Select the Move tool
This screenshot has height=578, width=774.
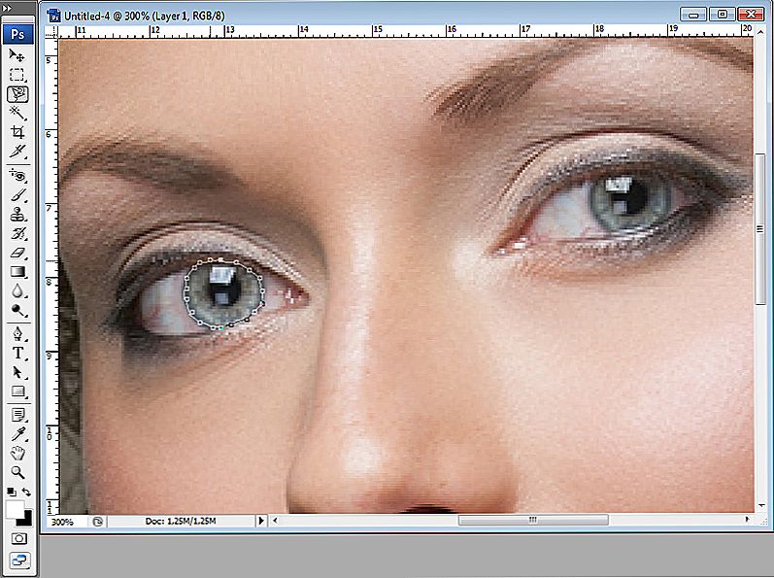click(18, 56)
